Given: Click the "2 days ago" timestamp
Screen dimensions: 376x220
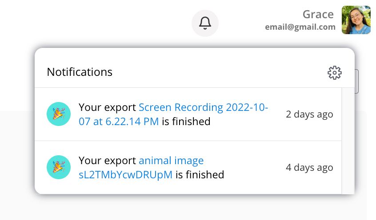Looking at the screenshot, I should pyautogui.click(x=309, y=114).
